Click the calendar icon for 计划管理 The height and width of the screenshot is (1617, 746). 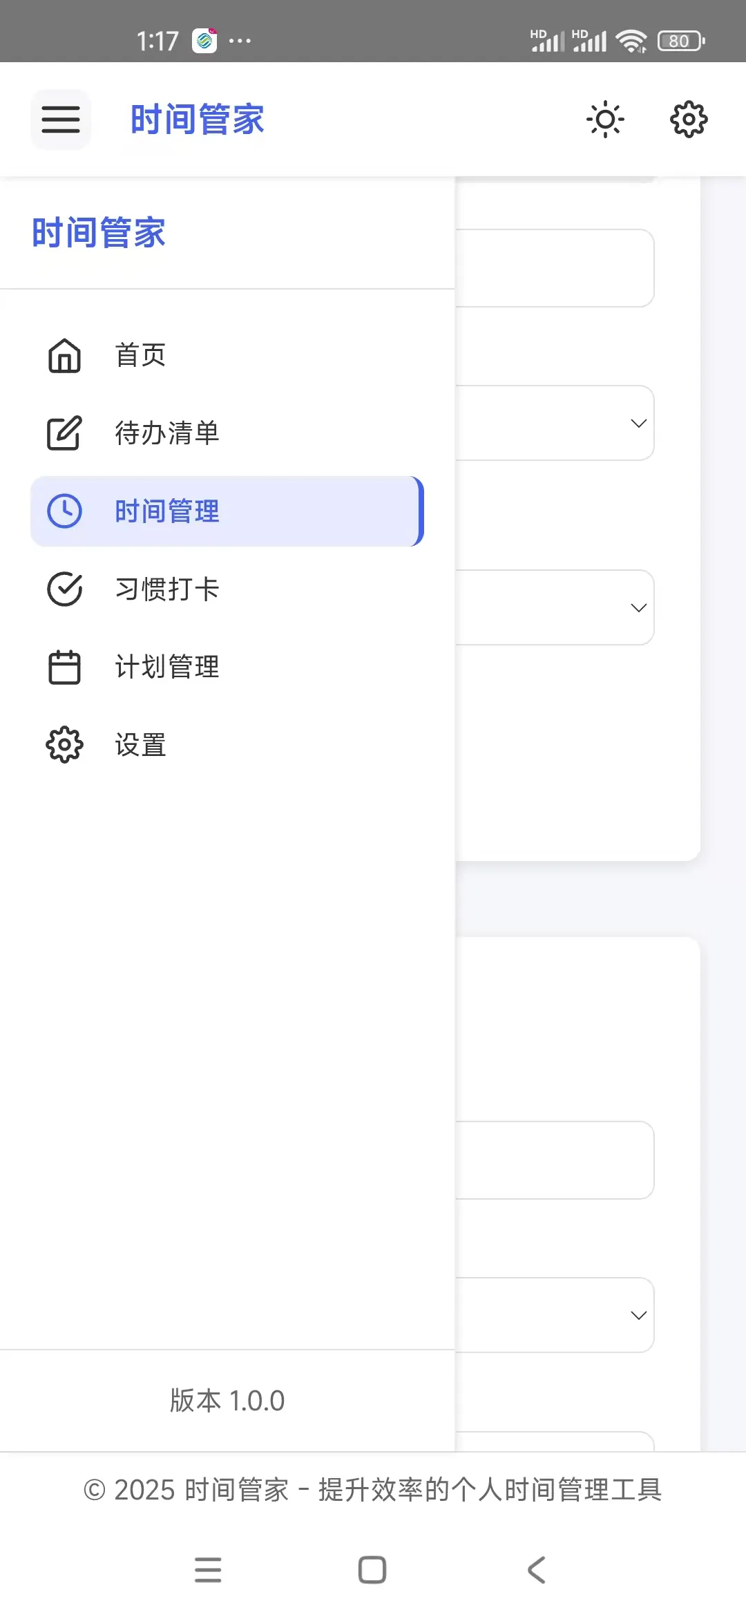(x=64, y=668)
